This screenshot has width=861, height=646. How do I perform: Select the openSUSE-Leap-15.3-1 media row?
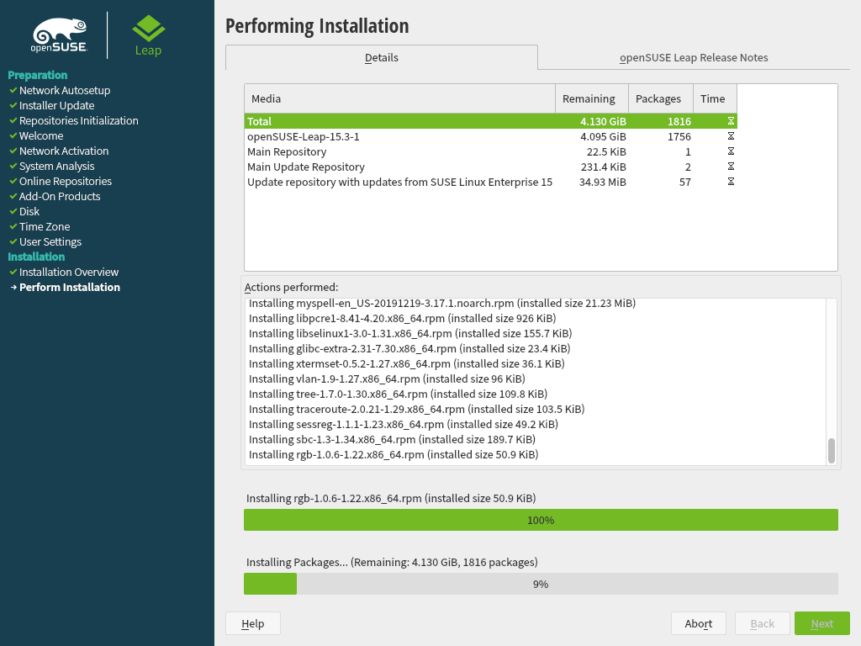tap(491, 136)
